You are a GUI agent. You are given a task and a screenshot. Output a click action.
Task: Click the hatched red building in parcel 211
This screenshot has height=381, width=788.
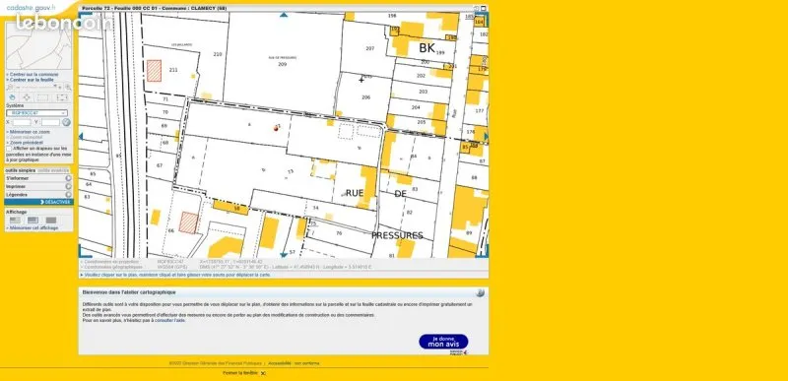click(x=154, y=71)
